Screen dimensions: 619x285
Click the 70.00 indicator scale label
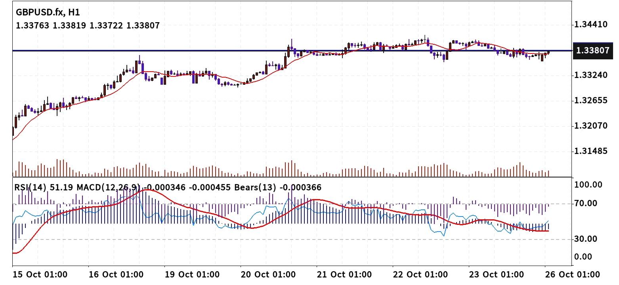pos(587,203)
